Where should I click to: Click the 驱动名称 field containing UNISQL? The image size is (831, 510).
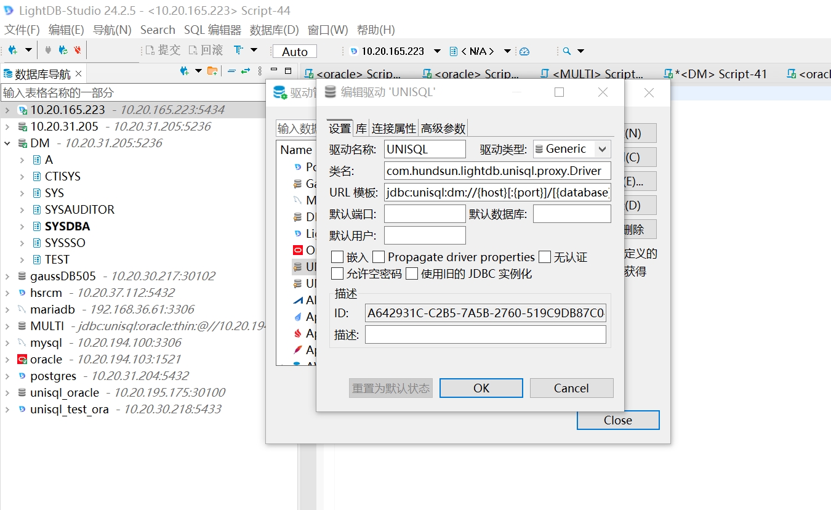(x=425, y=149)
